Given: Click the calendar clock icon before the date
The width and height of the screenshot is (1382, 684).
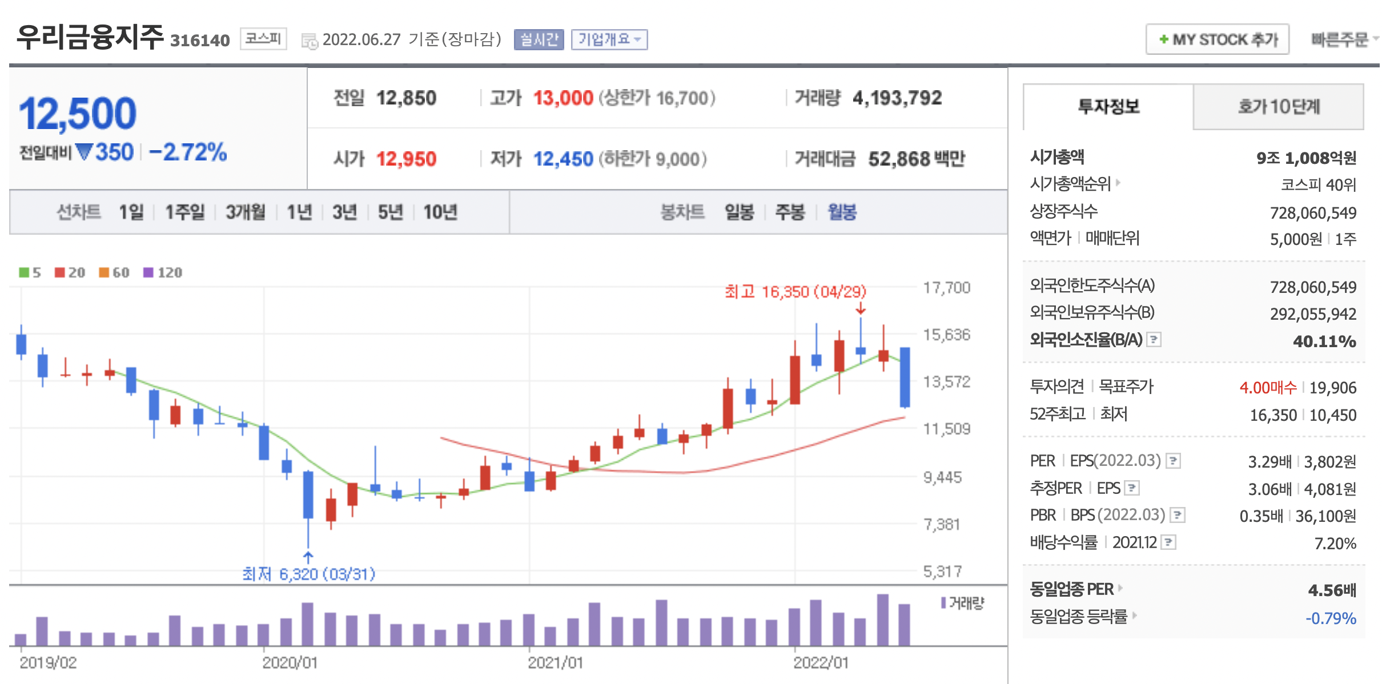Looking at the screenshot, I should 309,41.
